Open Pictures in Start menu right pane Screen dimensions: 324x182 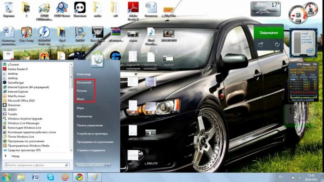(82, 91)
